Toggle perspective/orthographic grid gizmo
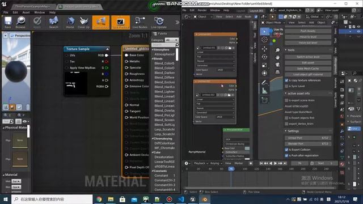This screenshot has width=363, height=204. (x=277, y=72)
